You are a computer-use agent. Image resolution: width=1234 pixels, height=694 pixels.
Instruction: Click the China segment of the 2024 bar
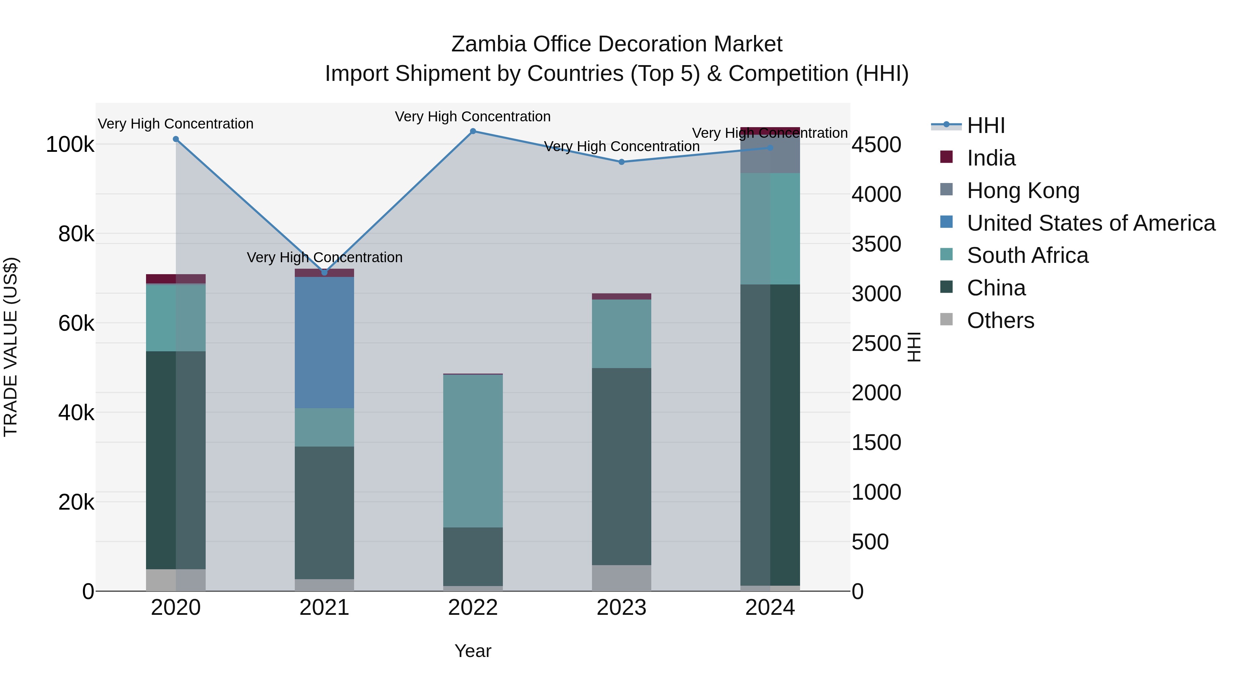tap(770, 435)
